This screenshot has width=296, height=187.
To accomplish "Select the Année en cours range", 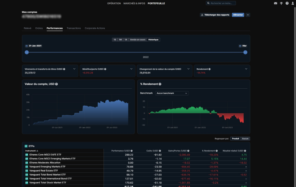I will click(x=138, y=40).
